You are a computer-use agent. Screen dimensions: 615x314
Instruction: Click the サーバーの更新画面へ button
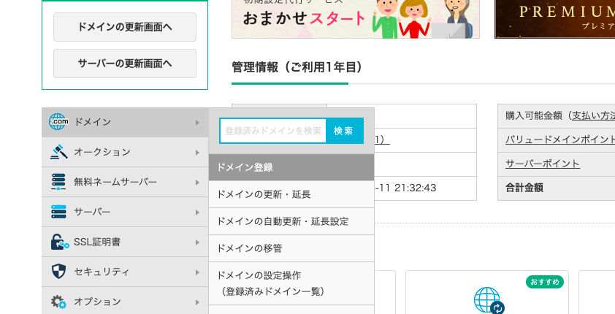(125, 64)
